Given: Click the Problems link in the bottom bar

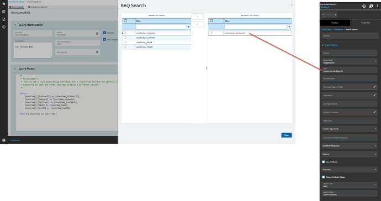Looking at the screenshot, I should click(x=15, y=140).
